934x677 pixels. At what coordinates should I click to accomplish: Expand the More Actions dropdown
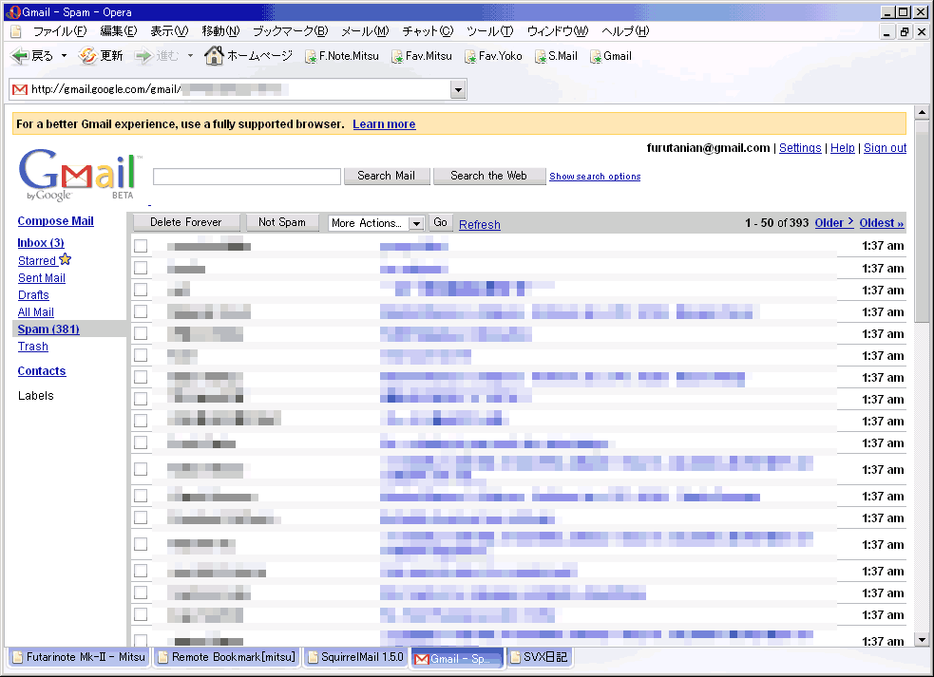tap(415, 223)
